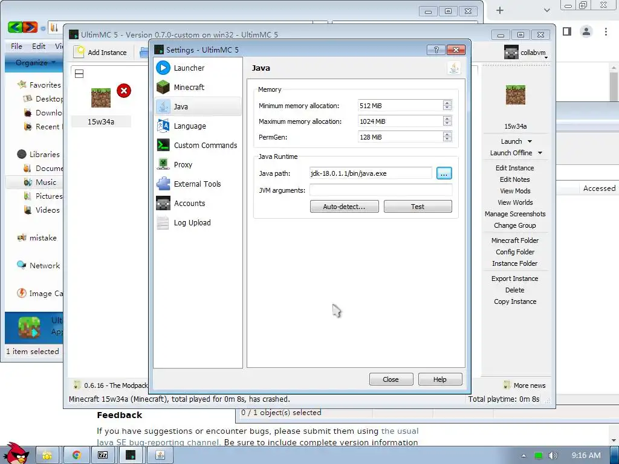619x464 pixels.
Task: Click the green back arrow in Explorer
Action: 15,27
